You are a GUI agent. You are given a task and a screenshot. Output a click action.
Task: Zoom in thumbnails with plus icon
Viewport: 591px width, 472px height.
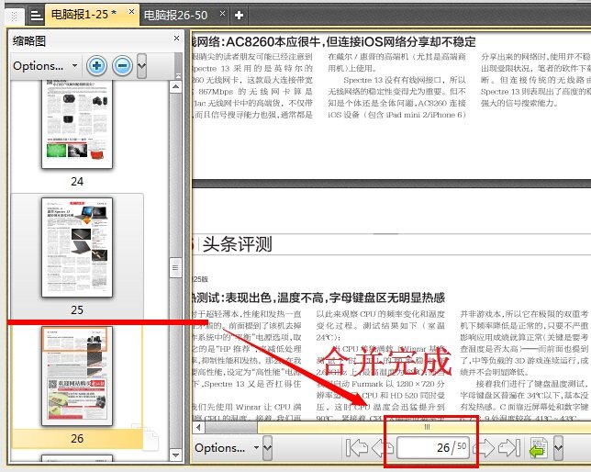96,65
